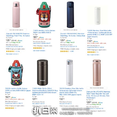Expand rating arrow on Lion bottle stars

coord(43,48)
